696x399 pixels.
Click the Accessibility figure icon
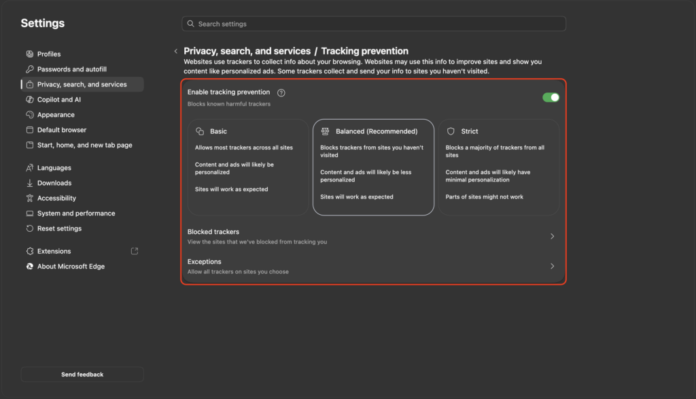30,198
